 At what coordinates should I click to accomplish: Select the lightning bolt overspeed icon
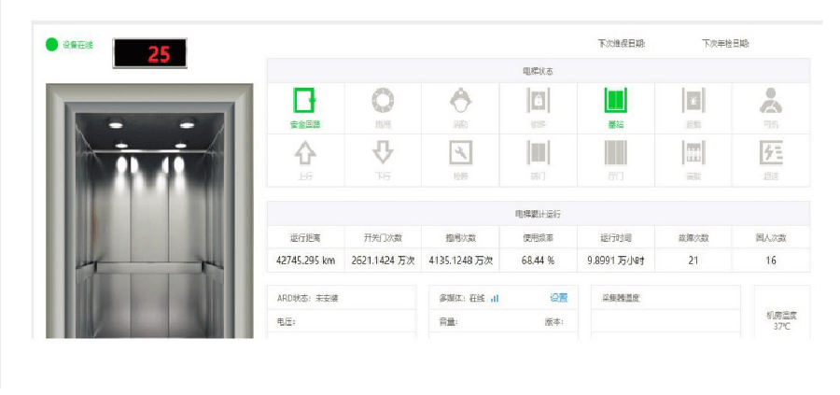click(x=771, y=151)
